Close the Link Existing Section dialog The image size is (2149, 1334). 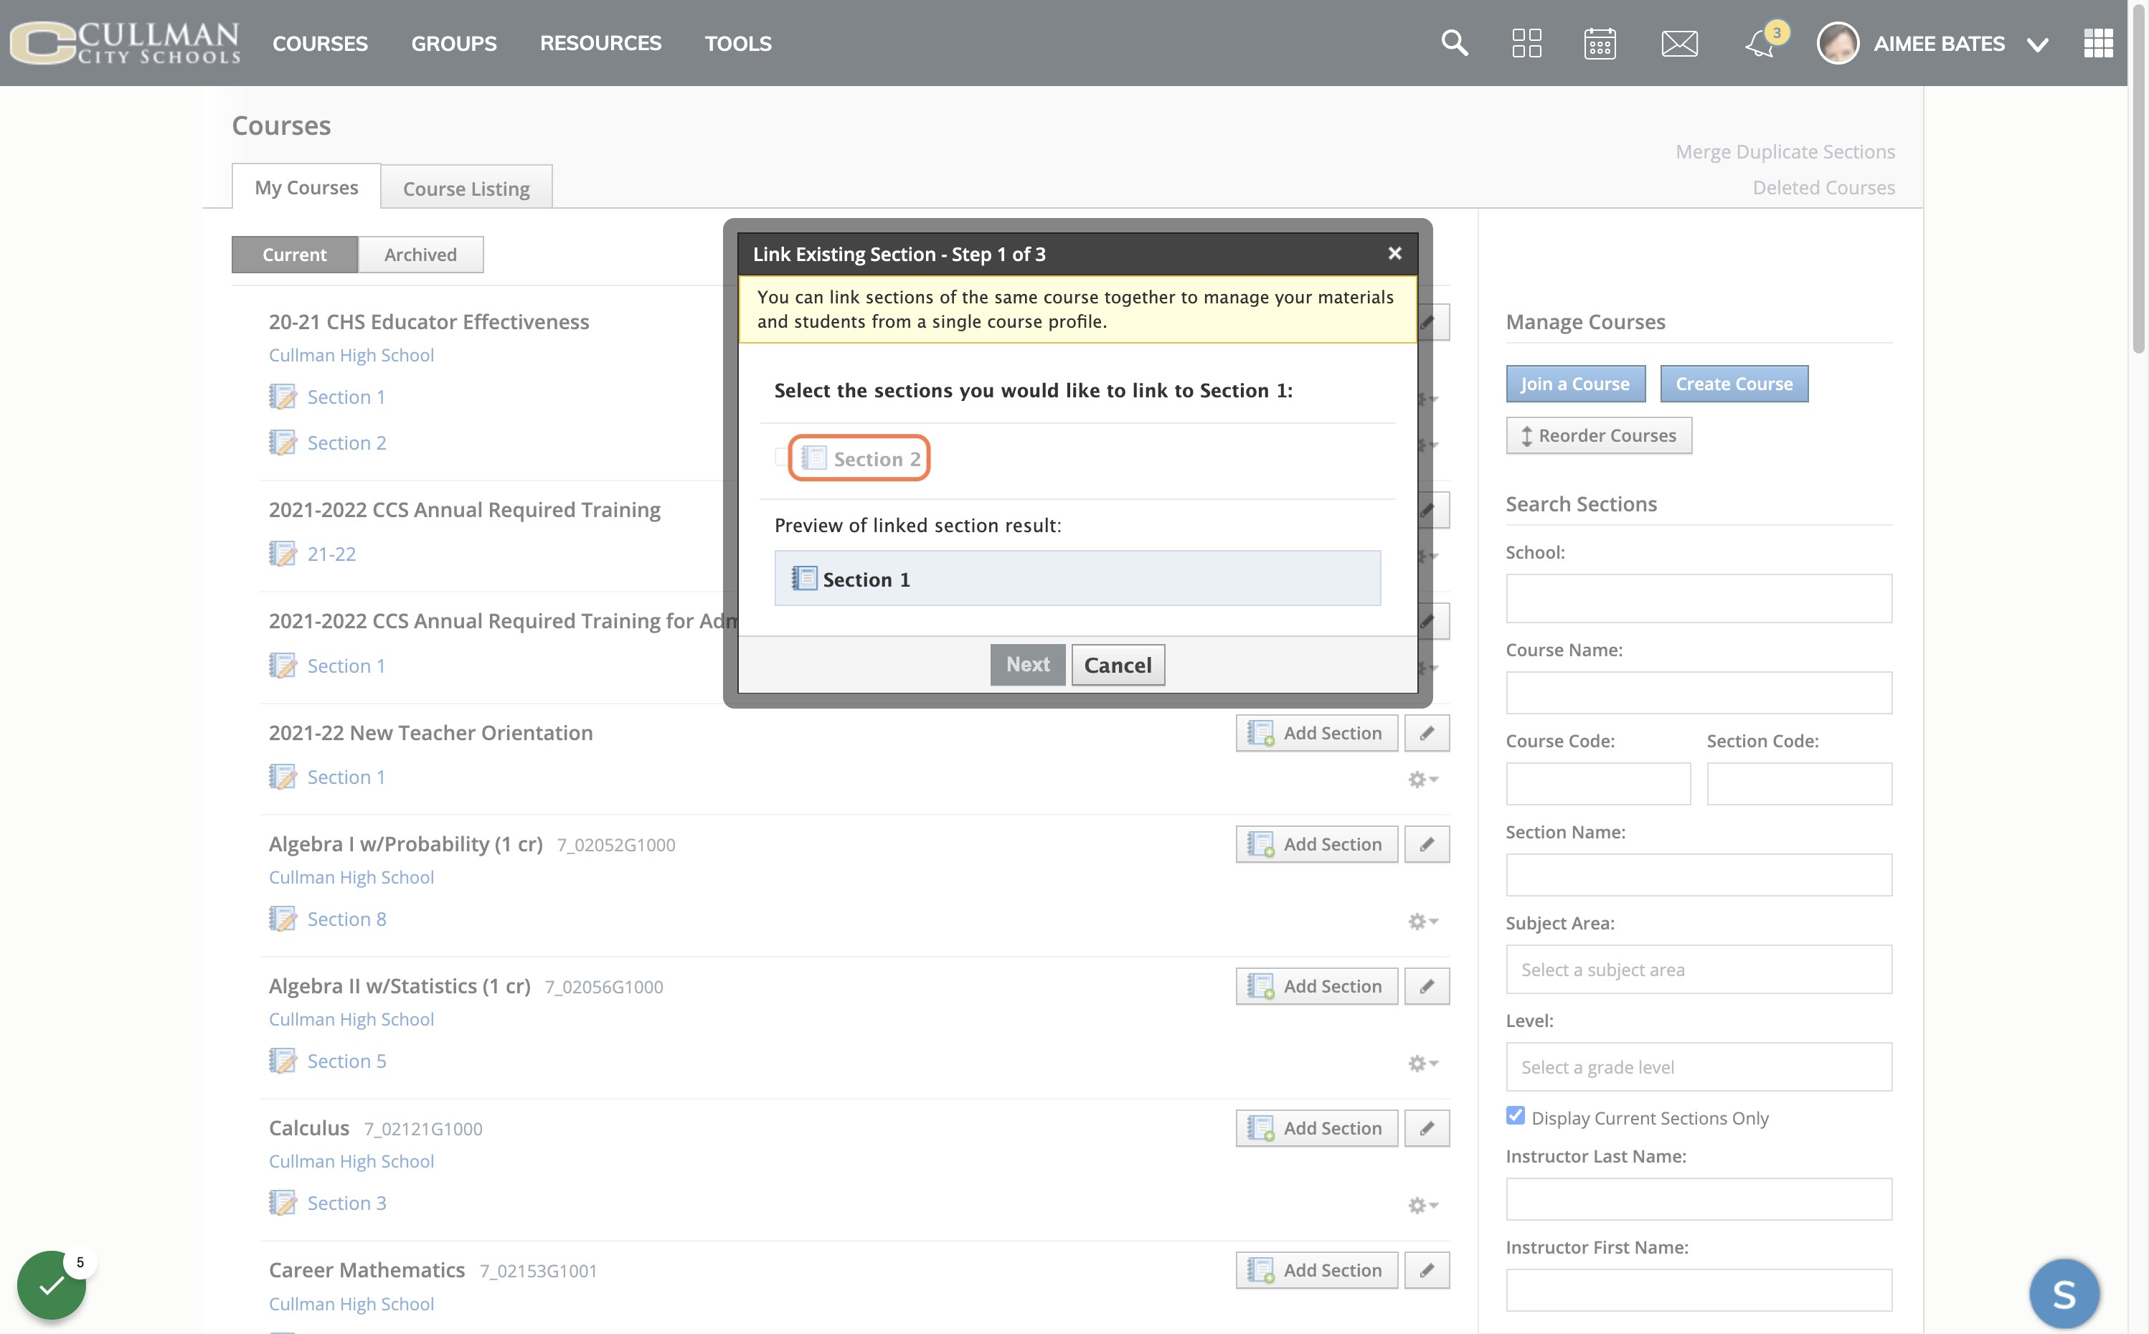point(1394,254)
